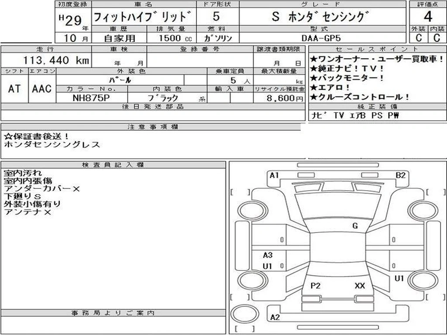Image resolution: width=447 pixels, height=335 pixels.
Task: Click the recycle deposit 8,600円
Action: tap(285, 98)
